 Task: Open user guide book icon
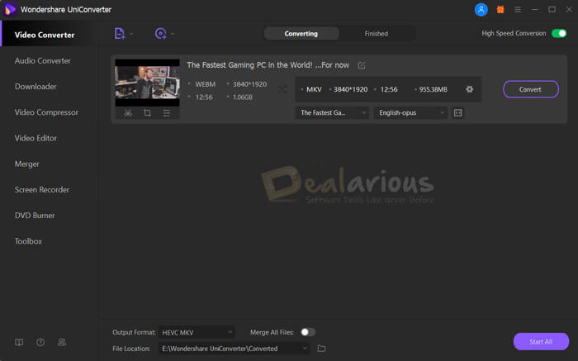[x=19, y=342]
